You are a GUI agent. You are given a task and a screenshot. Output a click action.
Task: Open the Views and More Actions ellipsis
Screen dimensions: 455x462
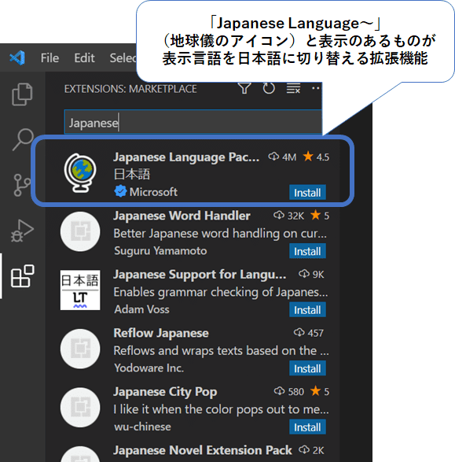click(x=316, y=88)
